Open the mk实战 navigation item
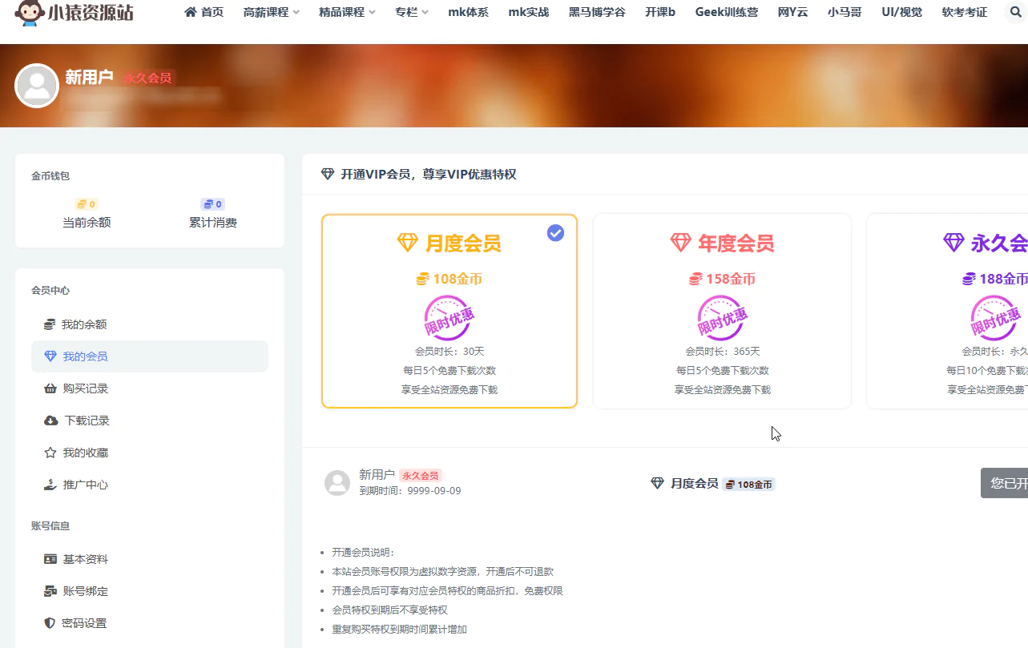1028x648 pixels. 529,12
